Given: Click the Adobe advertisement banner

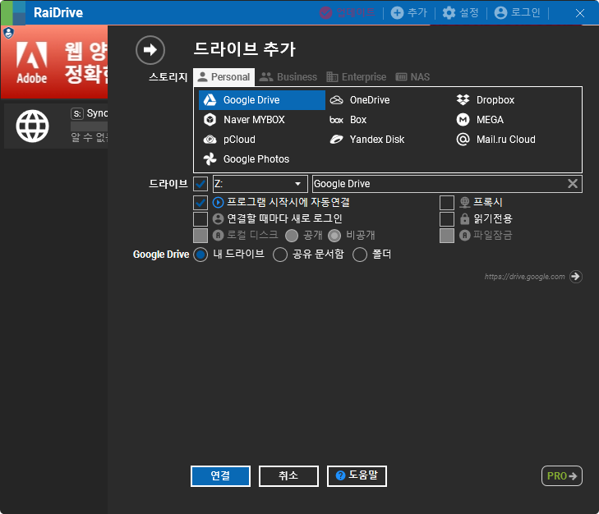Looking at the screenshot, I should tap(54, 62).
